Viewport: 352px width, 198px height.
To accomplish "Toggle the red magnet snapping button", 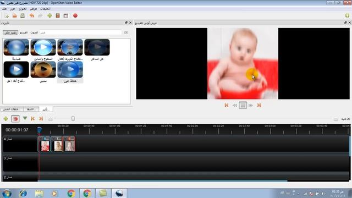I will tap(15, 119).
